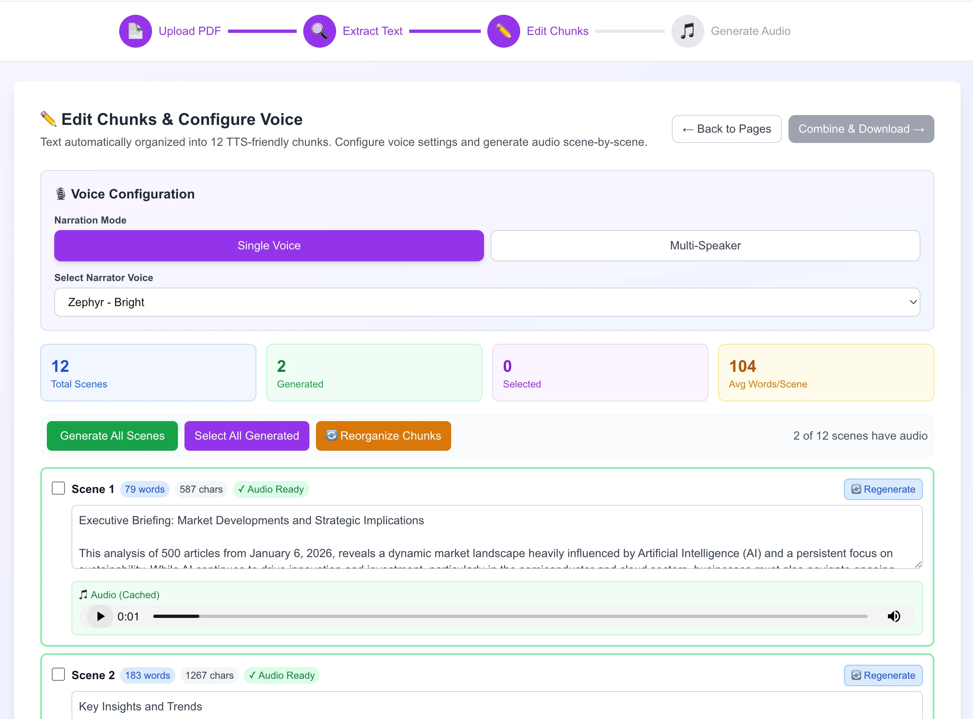Viewport: 973px width, 719px height.
Task: Click Regenerate for Scene 2
Action: pos(883,675)
